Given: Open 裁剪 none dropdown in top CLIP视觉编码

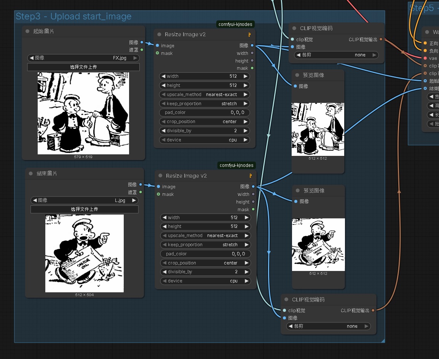Looking at the screenshot, I should [x=336, y=55].
